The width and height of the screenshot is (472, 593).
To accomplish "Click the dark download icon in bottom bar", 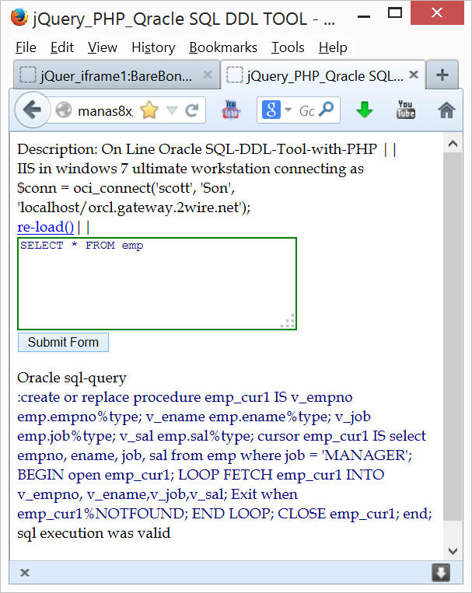I will [441, 573].
